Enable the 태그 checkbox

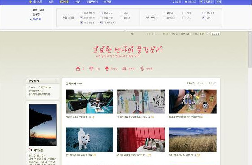click(121, 13)
